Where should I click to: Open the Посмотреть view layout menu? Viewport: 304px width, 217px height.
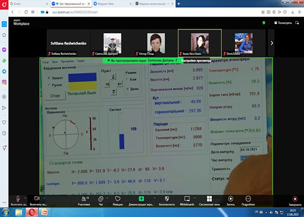pyautogui.click(x=283, y=23)
